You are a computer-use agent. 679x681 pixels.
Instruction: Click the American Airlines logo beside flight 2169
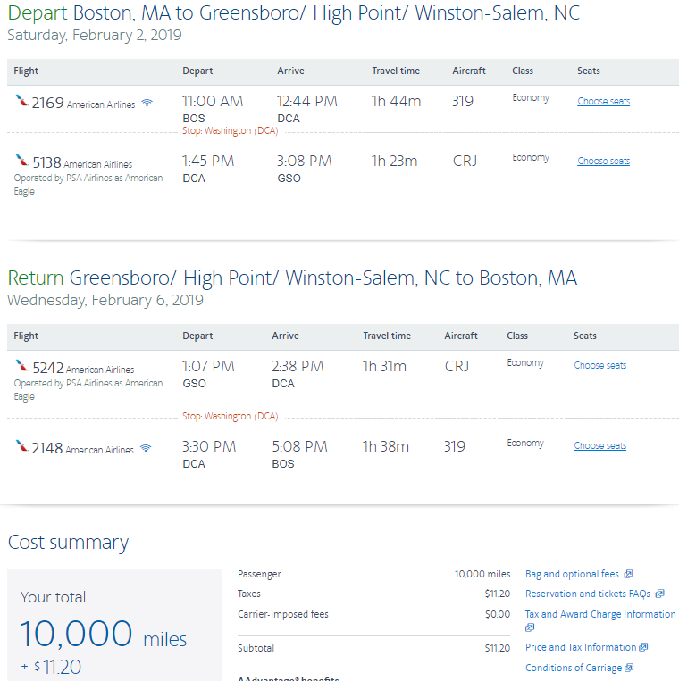21,102
